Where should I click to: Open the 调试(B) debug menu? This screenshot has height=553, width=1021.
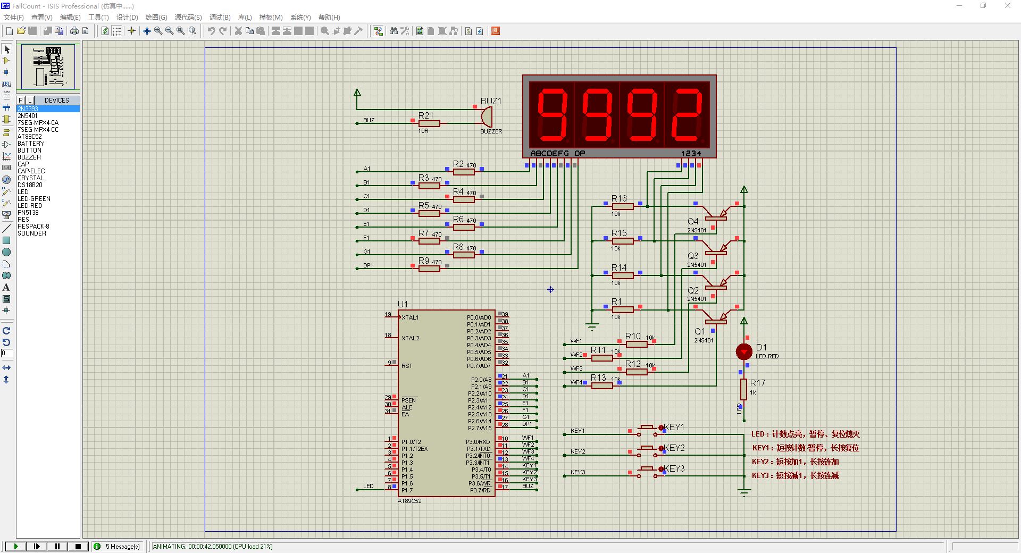click(x=220, y=18)
